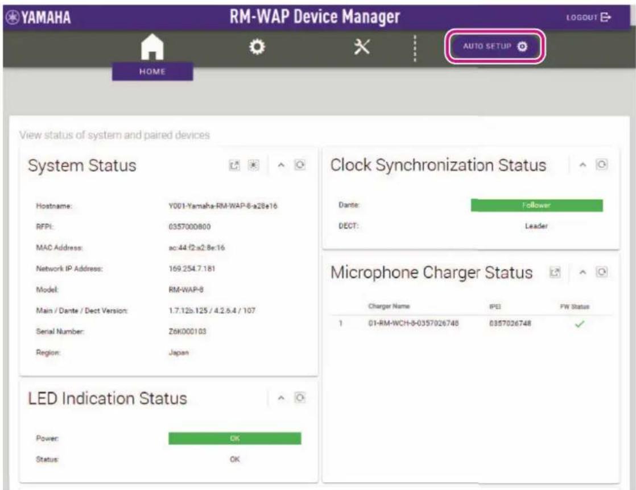The image size is (636, 490).
Task: Select the Model value RM-WAP-8
Action: [x=186, y=289]
